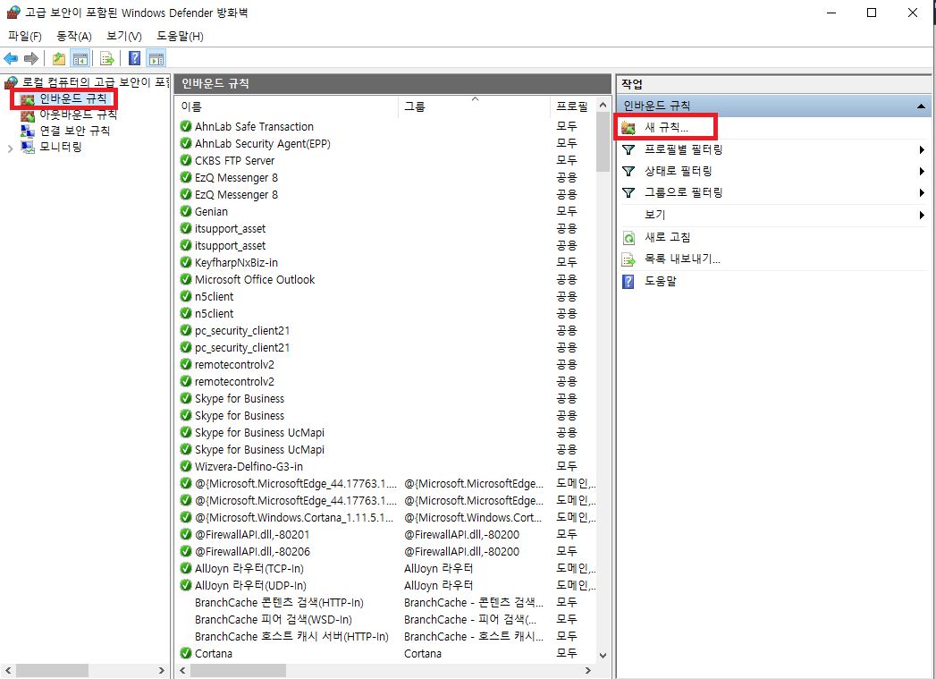Click the rule list vertical scrollbar thumb
Image resolution: width=936 pixels, height=679 pixels.
tap(603, 142)
